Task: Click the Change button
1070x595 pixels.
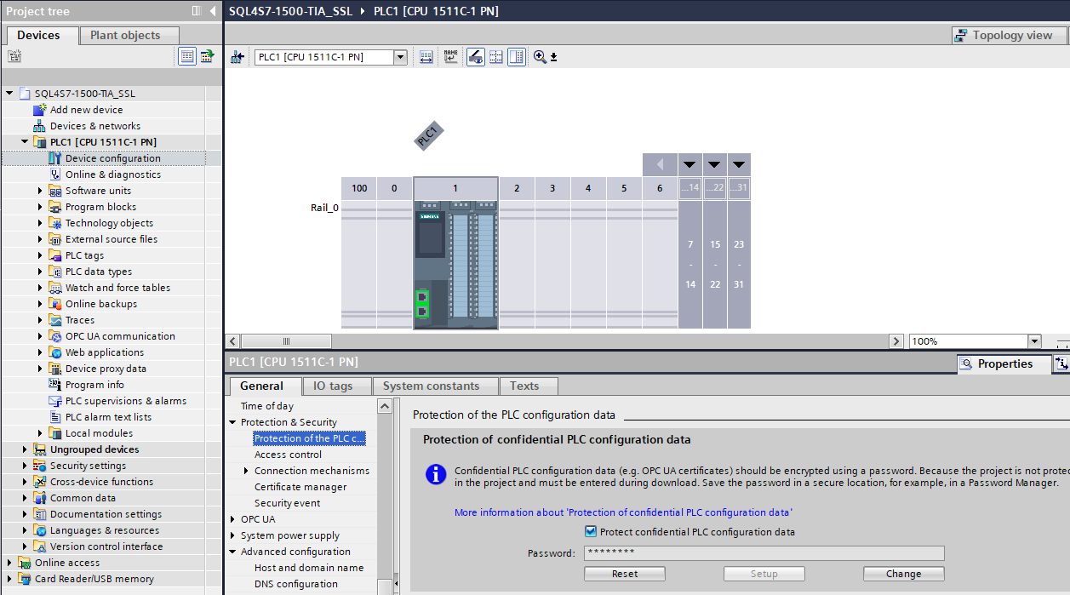Action: point(903,574)
